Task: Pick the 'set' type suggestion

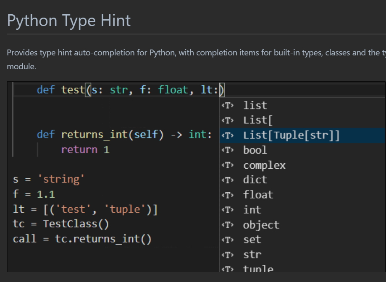Action: pos(252,240)
